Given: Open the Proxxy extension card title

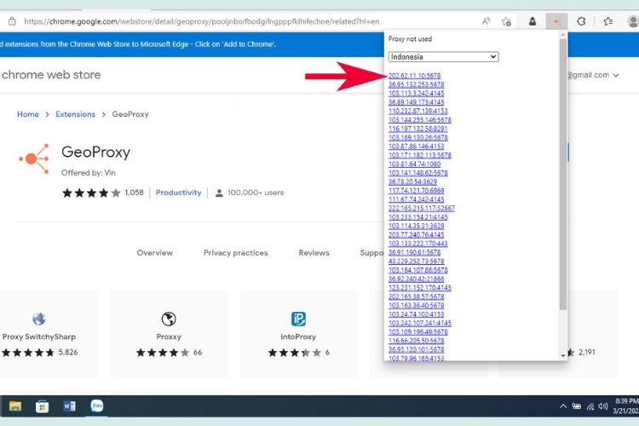Looking at the screenshot, I should click(x=169, y=337).
